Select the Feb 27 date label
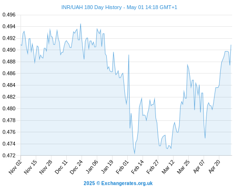This screenshot has height=191, width=236. pyautogui.click(x=153, y=167)
